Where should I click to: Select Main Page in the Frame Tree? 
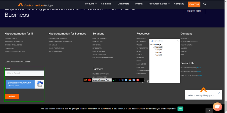pyautogui.click(x=157, y=45)
